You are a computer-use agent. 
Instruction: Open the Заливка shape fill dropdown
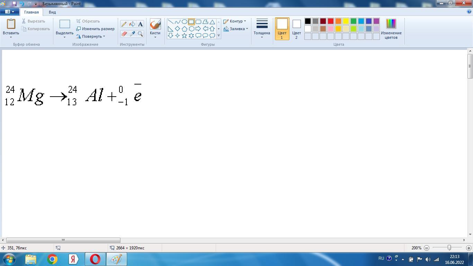pos(236,29)
